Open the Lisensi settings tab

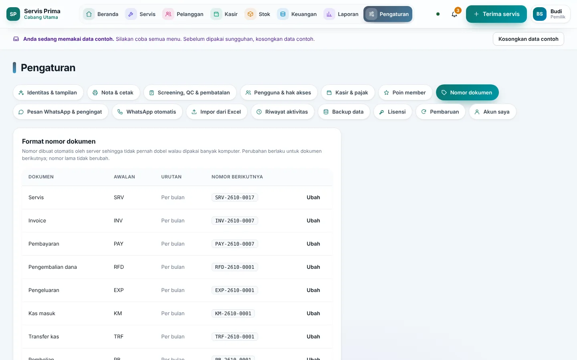(393, 112)
